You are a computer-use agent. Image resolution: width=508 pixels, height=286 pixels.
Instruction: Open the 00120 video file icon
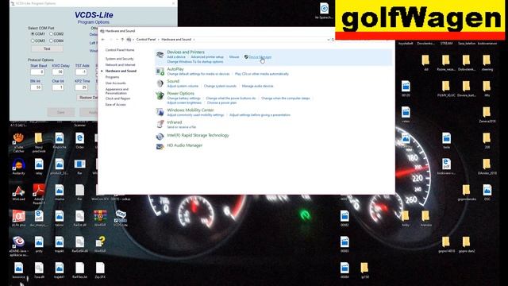[406, 87]
